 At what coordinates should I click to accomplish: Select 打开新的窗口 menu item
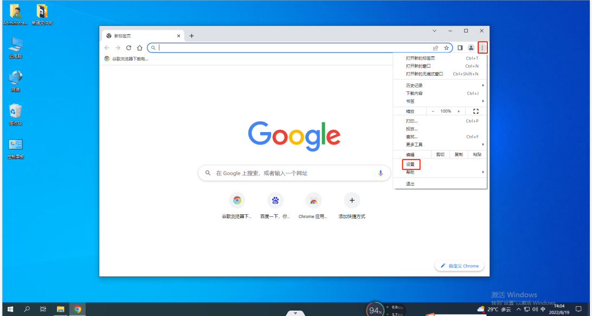pyautogui.click(x=440, y=67)
